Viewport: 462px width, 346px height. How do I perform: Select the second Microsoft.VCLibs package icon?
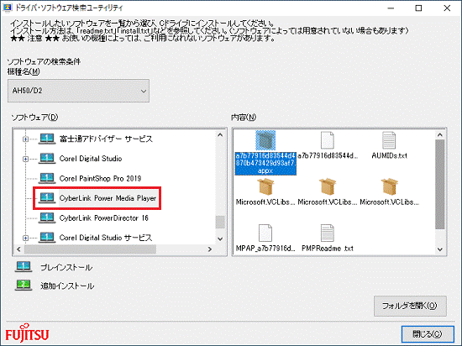point(328,187)
